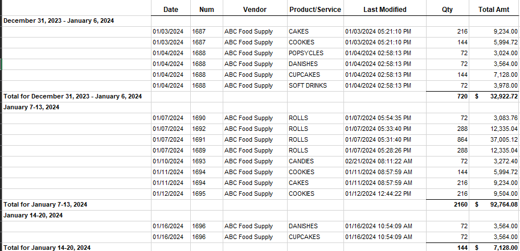Open transaction number 1693
This screenshot has height=251, width=520.
point(199,161)
